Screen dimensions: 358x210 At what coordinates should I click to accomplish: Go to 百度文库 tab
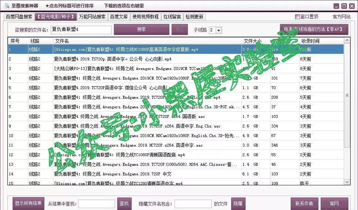pos(119,17)
